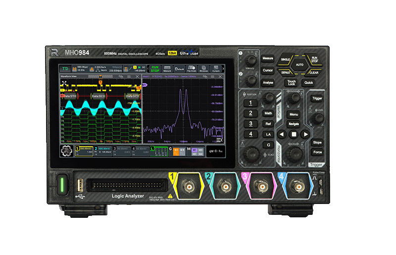
Task: Click the Quick button
Action: (x=308, y=83)
